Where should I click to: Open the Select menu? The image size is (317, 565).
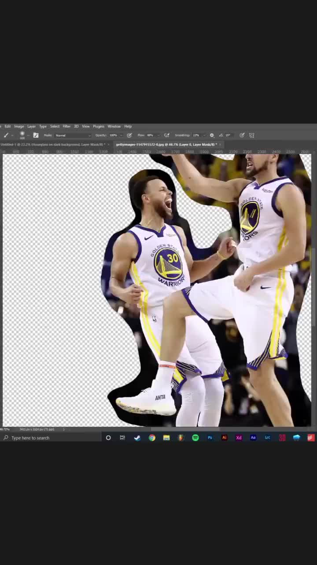pyautogui.click(x=55, y=127)
